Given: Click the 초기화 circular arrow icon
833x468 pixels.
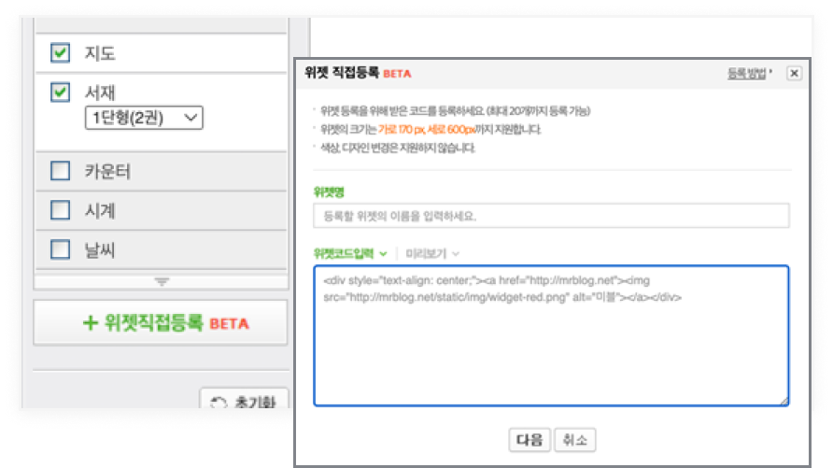Looking at the screenshot, I should pyautogui.click(x=219, y=404).
